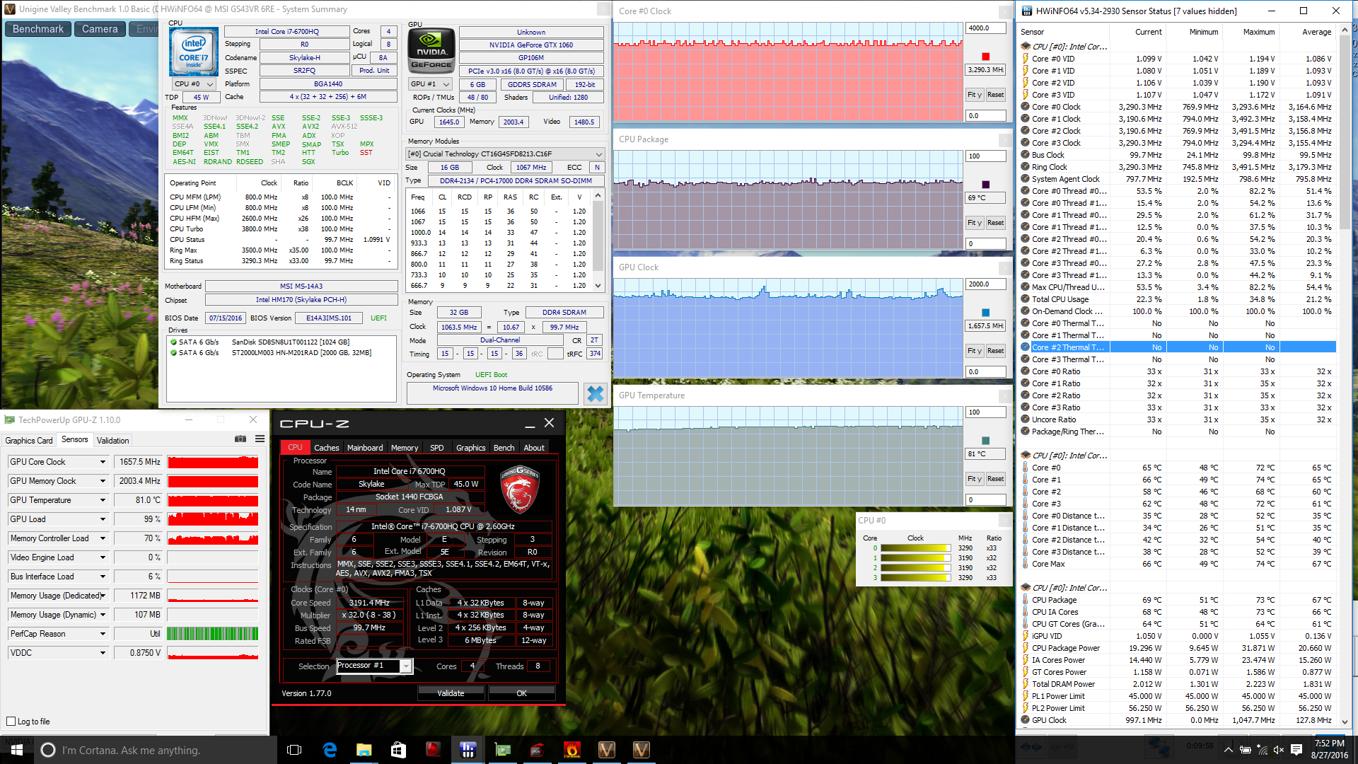
Task: Click the red color swatch on Core #0 Clock graph
Action: pos(985,57)
